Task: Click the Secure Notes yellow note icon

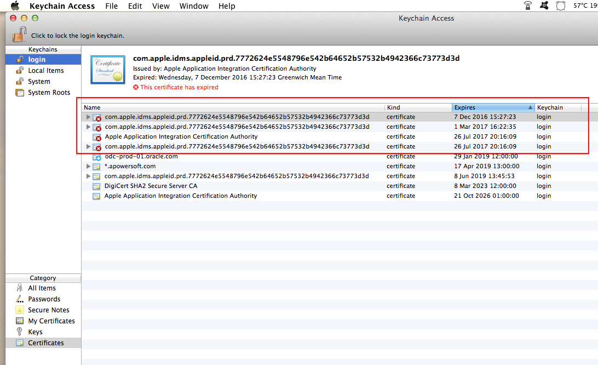Action: (20, 310)
